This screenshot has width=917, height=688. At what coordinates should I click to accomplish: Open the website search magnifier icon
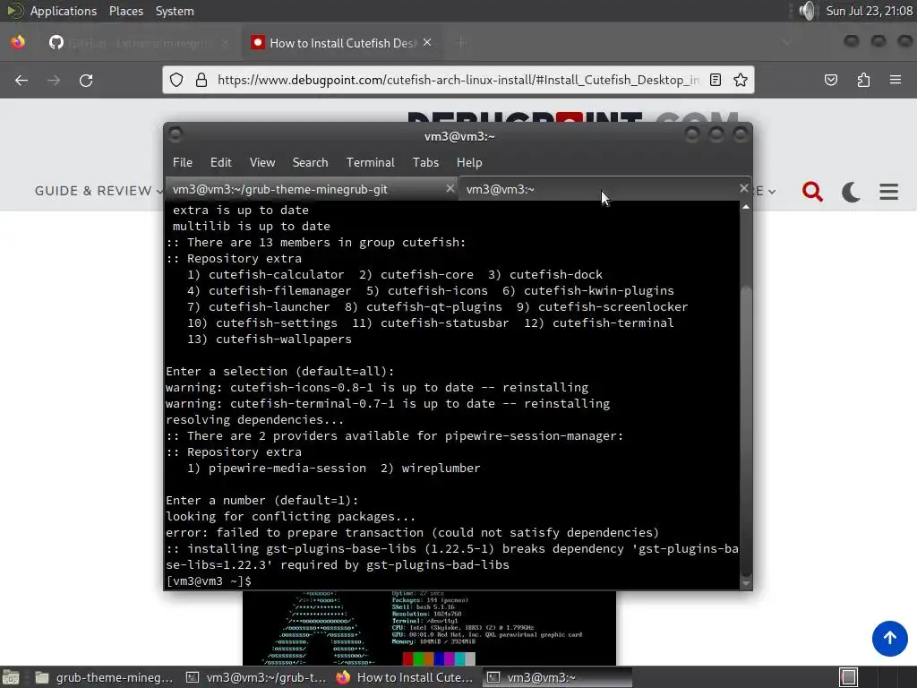click(812, 192)
